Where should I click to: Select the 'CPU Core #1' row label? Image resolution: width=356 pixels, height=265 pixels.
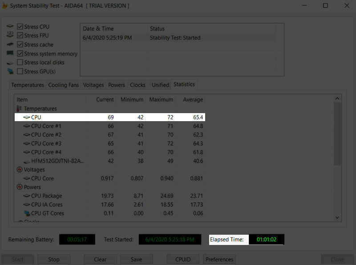[46, 126]
